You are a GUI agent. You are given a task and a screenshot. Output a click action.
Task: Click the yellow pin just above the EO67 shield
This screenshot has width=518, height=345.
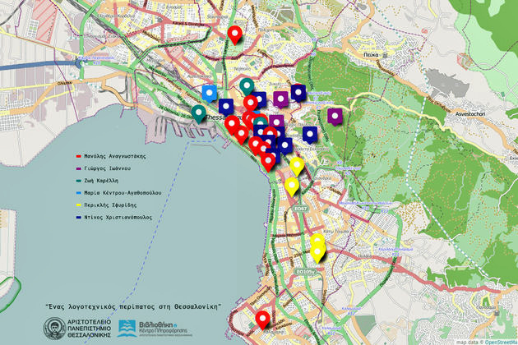point(292,186)
